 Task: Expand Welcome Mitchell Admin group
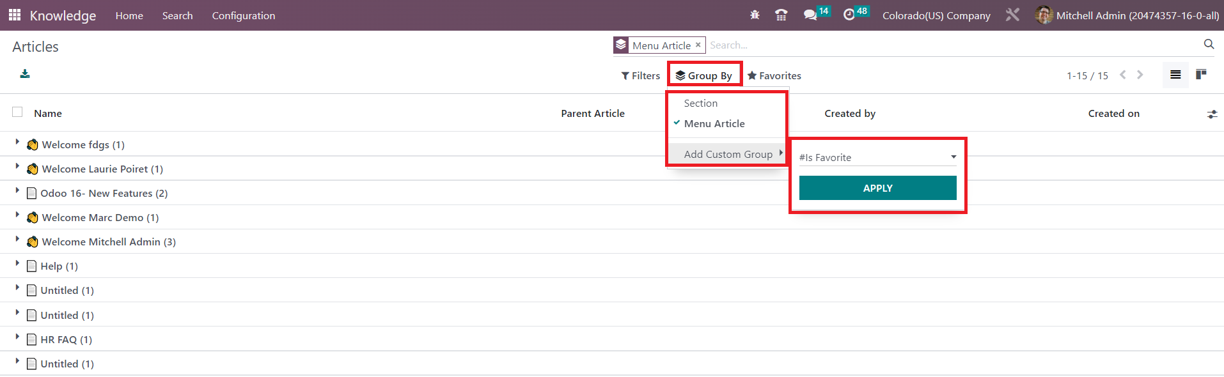pyautogui.click(x=17, y=240)
